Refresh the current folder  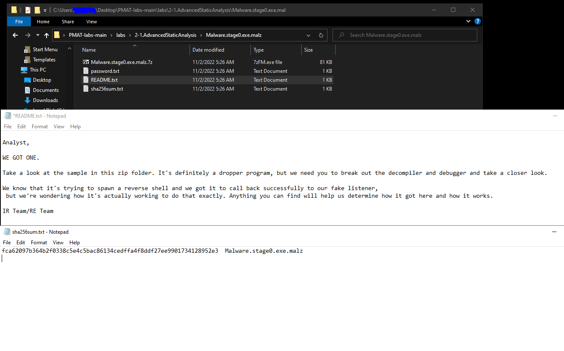[321, 35]
